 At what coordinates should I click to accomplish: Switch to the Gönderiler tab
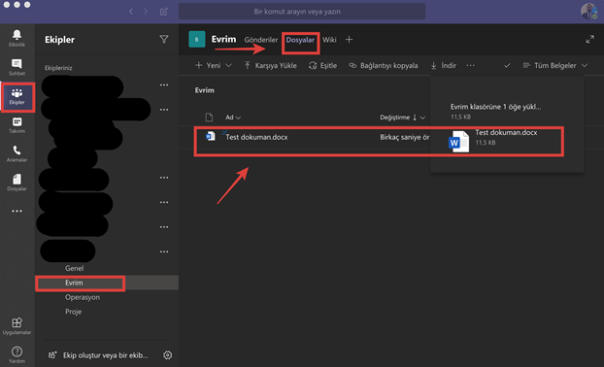point(261,40)
